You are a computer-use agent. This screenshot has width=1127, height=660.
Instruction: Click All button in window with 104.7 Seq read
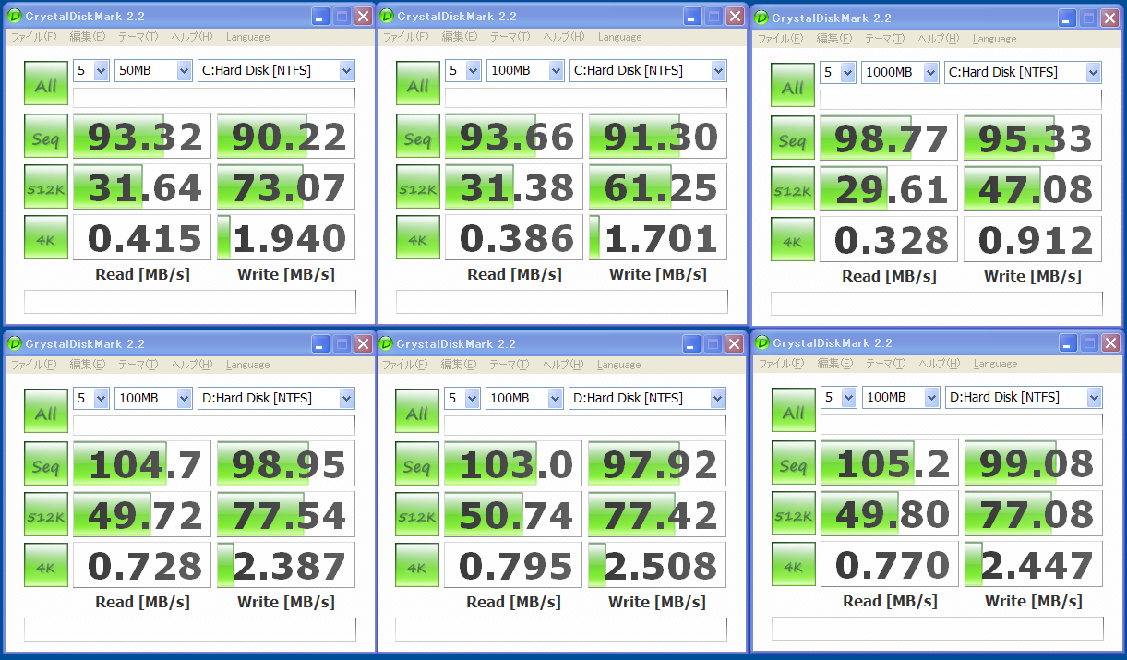point(46,412)
